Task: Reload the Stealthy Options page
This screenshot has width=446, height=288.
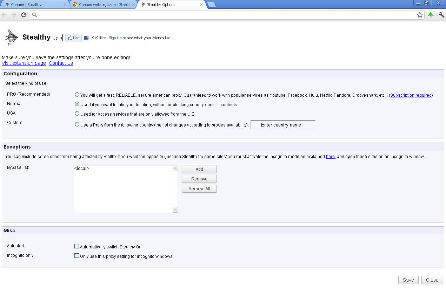Action: 24,15
